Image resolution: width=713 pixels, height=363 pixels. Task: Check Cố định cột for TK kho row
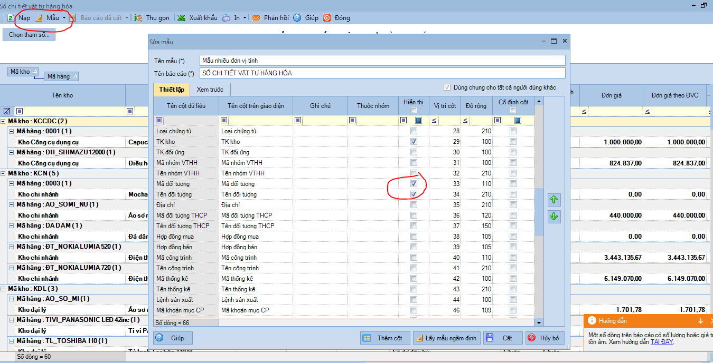click(x=513, y=142)
